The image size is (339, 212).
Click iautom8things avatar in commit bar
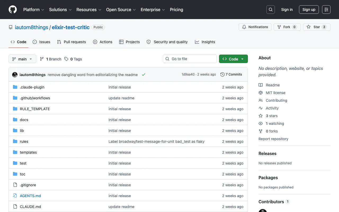[x=15, y=75]
